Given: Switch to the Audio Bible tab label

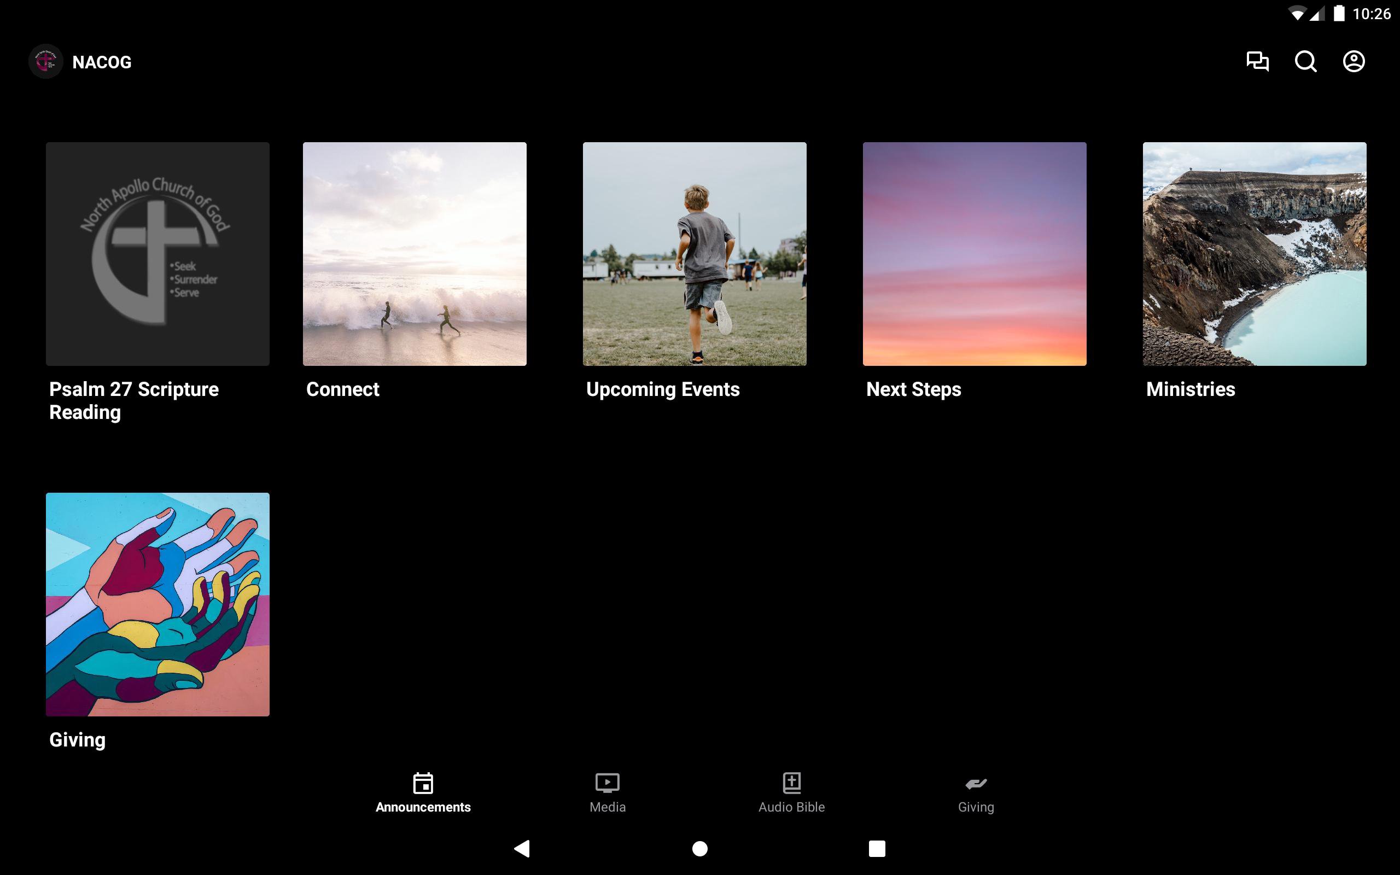Looking at the screenshot, I should (x=791, y=807).
